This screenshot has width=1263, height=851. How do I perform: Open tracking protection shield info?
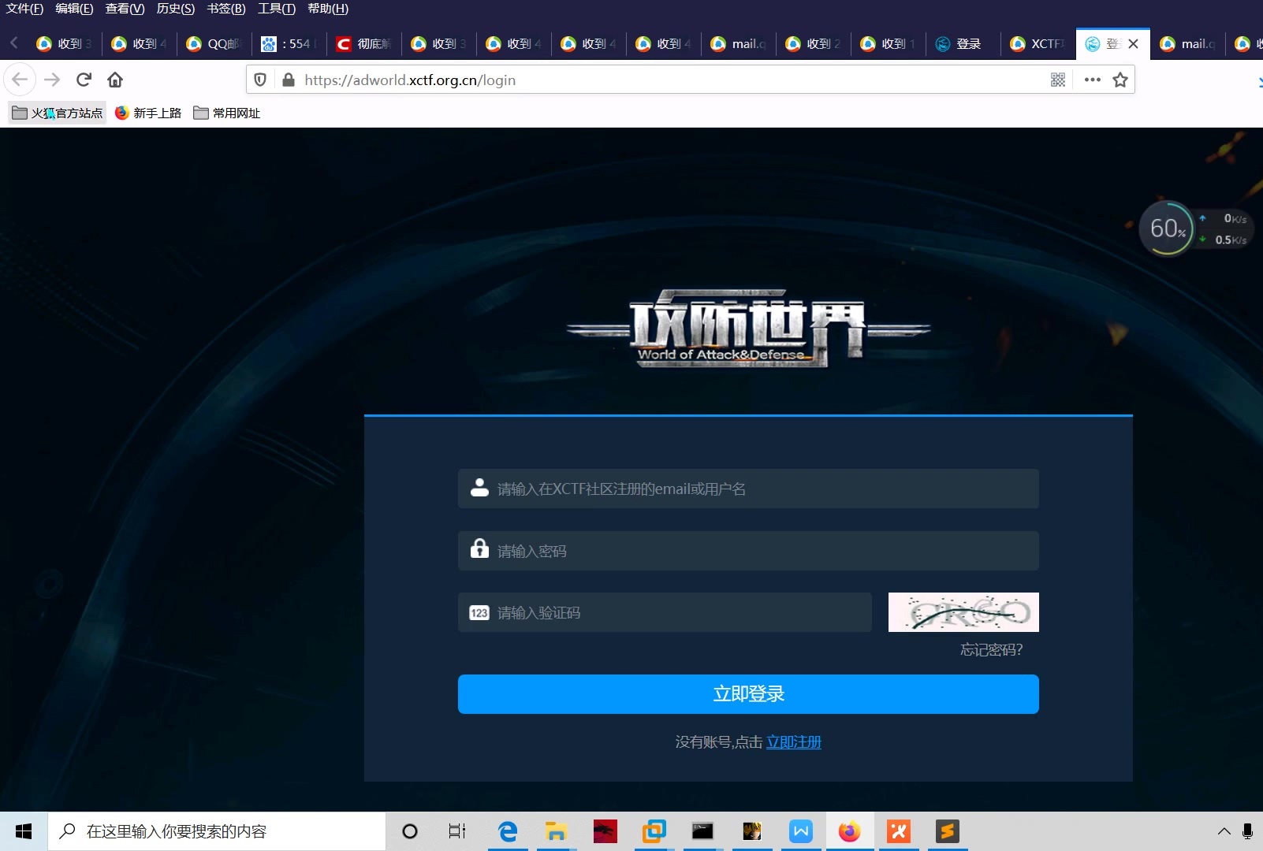tap(260, 80)
